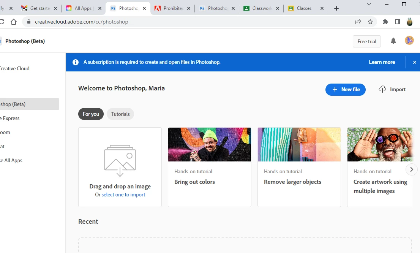Click the site lock icon in address bar
The width and height of the screenshot is (420, 253).
(28, 22)
